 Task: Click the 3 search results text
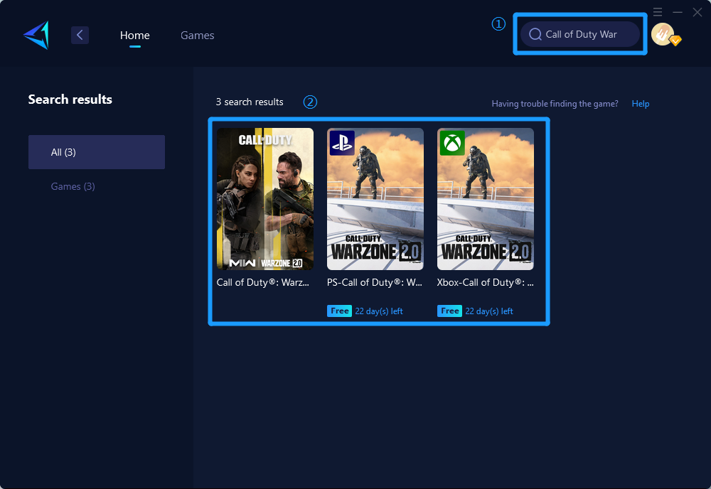[250, 102]
